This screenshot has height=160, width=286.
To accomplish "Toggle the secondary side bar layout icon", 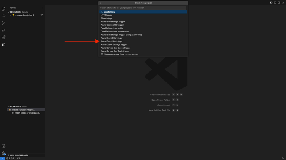I will [x=279, y=3].
